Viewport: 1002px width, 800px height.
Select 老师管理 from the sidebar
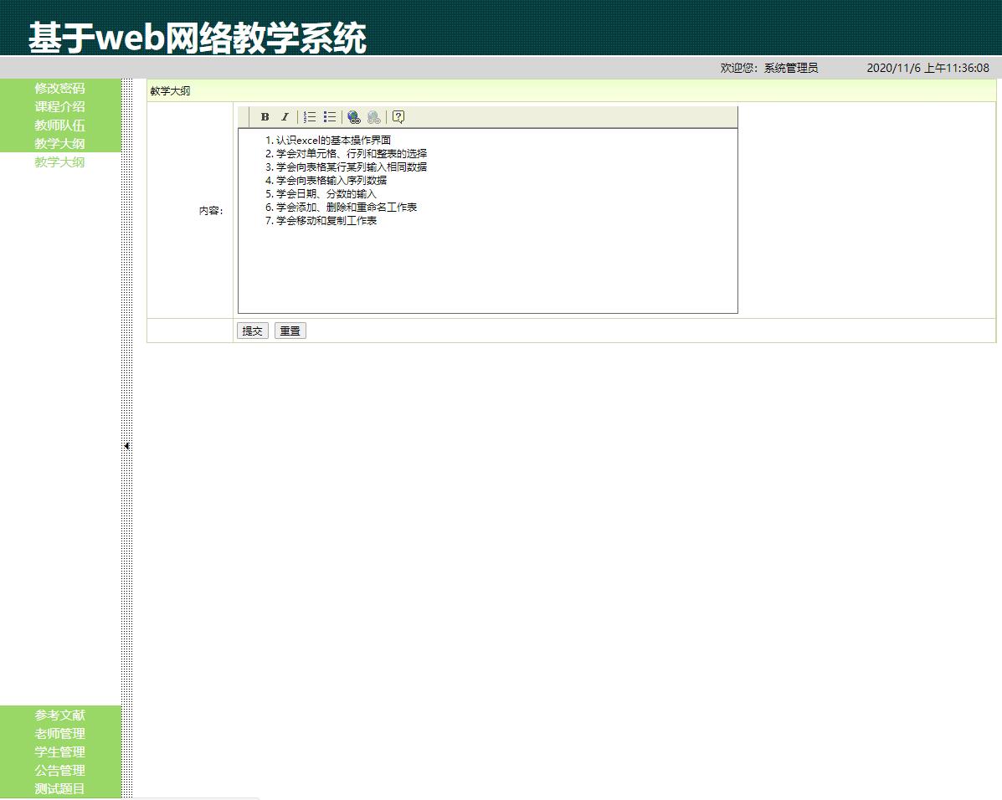point(59,733)
